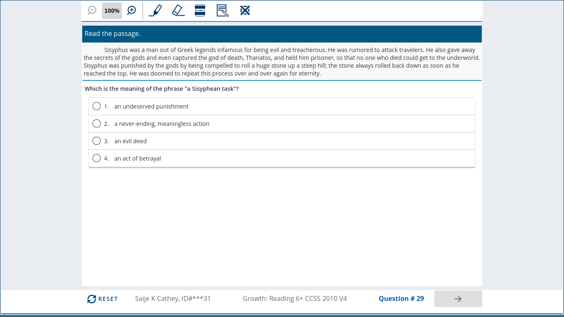
Task: Open the line reader tool
Action: pyautogui.click(x=200, y=10)
